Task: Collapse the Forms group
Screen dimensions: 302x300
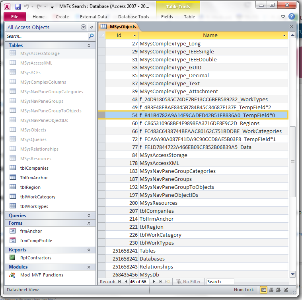Action: pyautogui.click(x=89, y=223)
